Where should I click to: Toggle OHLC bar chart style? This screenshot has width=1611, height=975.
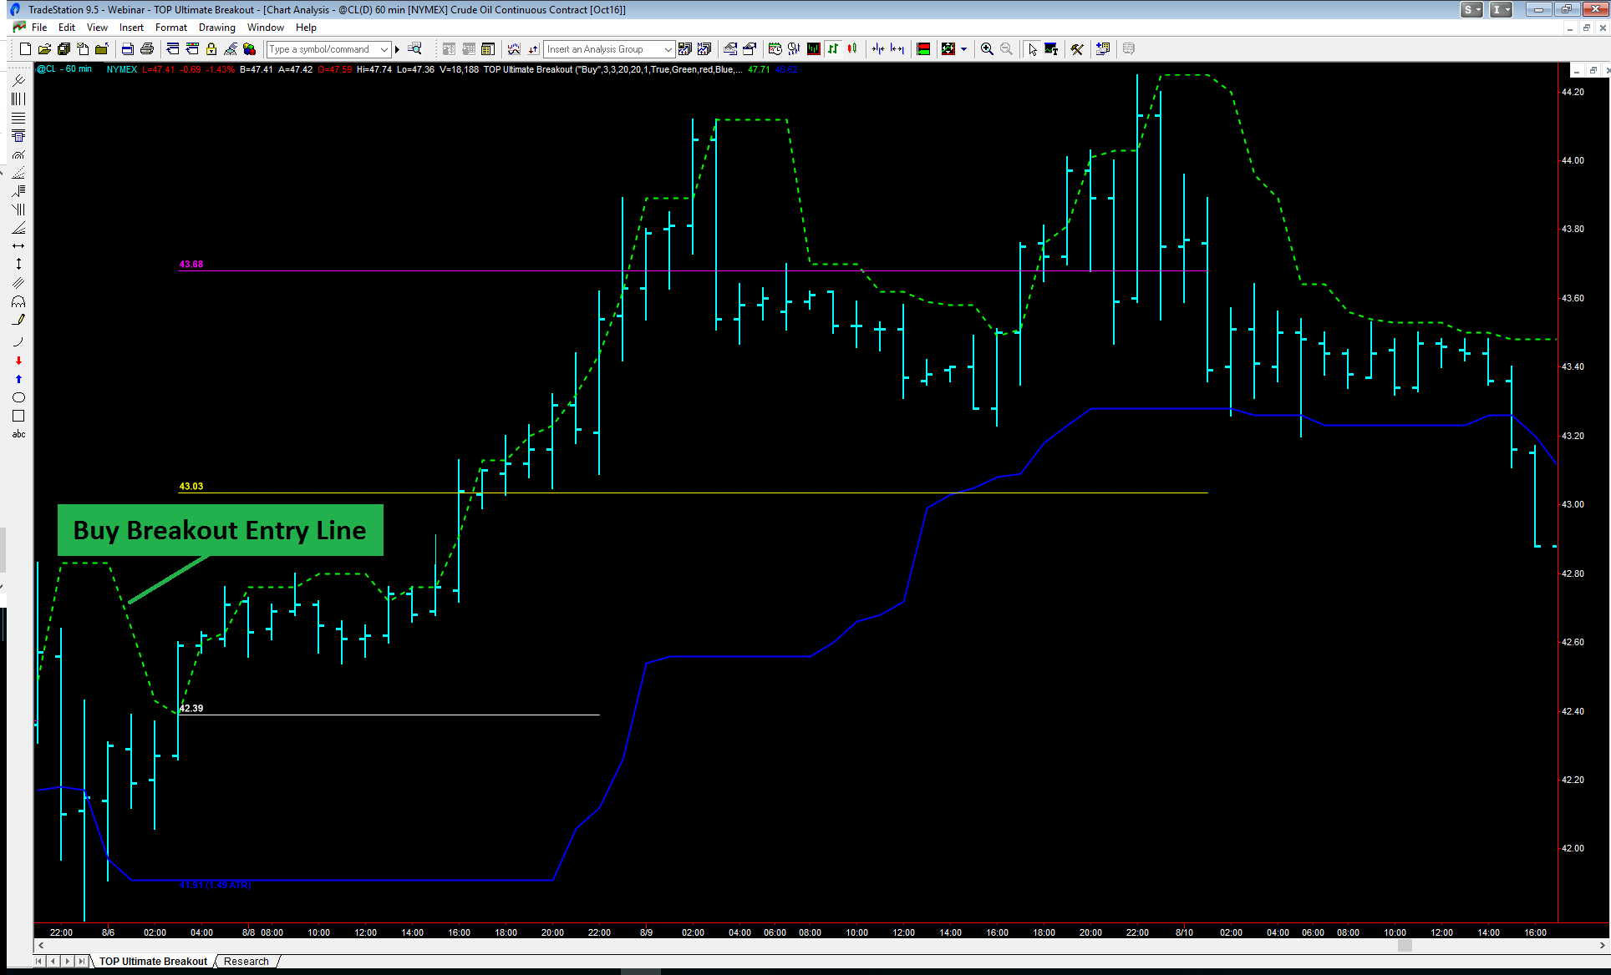(x=833, y=49)
